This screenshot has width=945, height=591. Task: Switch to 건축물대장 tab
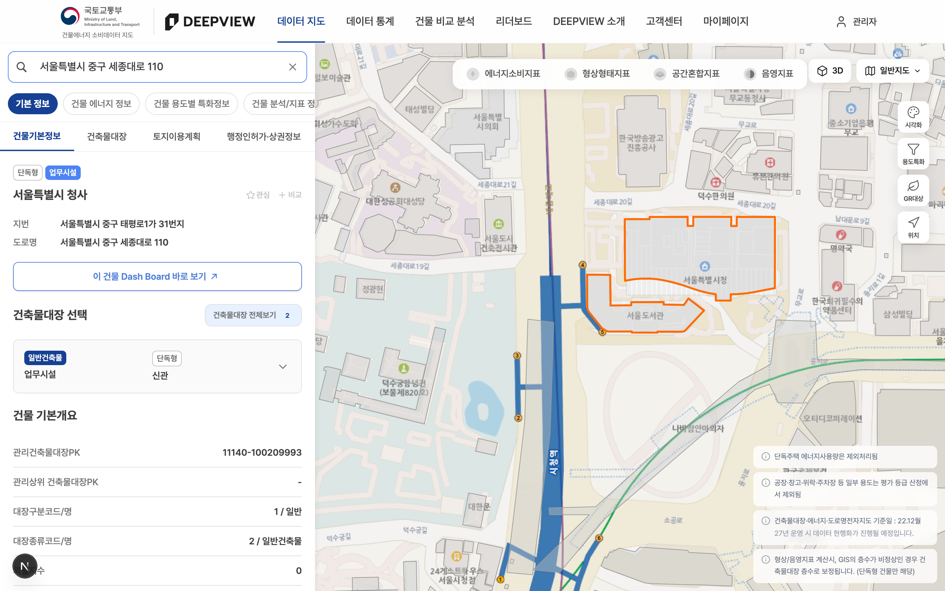(x=107, y=136)
